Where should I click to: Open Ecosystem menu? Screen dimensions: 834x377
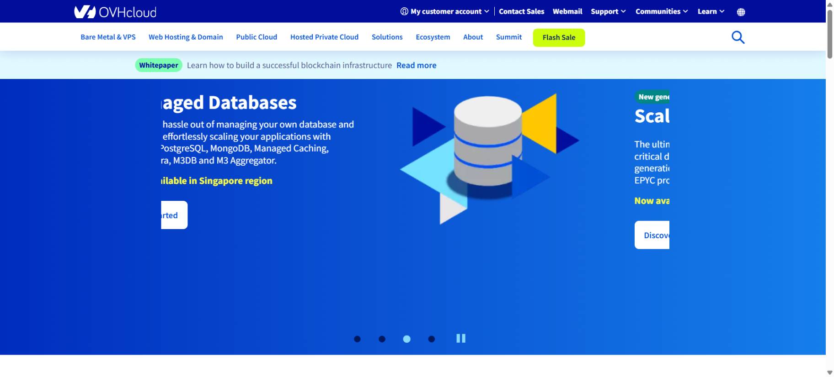tap(433, 37)
